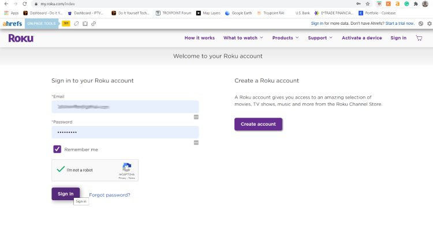Reload the page with the refresh icon

tap(25, 4)
